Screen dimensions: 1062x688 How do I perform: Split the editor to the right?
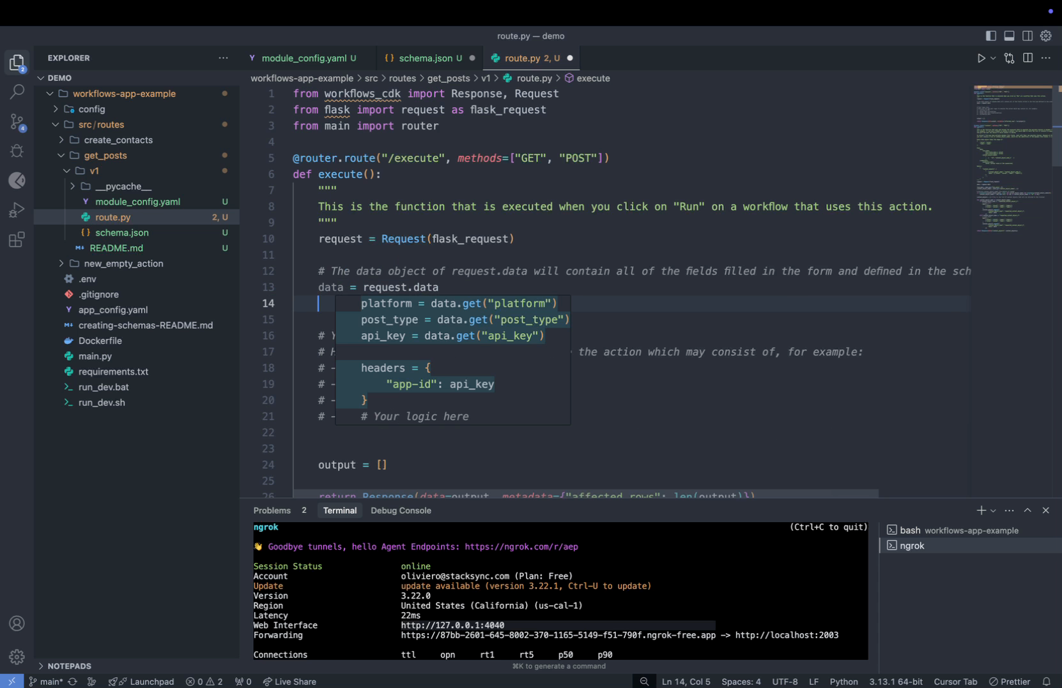tap(1027, 58)
